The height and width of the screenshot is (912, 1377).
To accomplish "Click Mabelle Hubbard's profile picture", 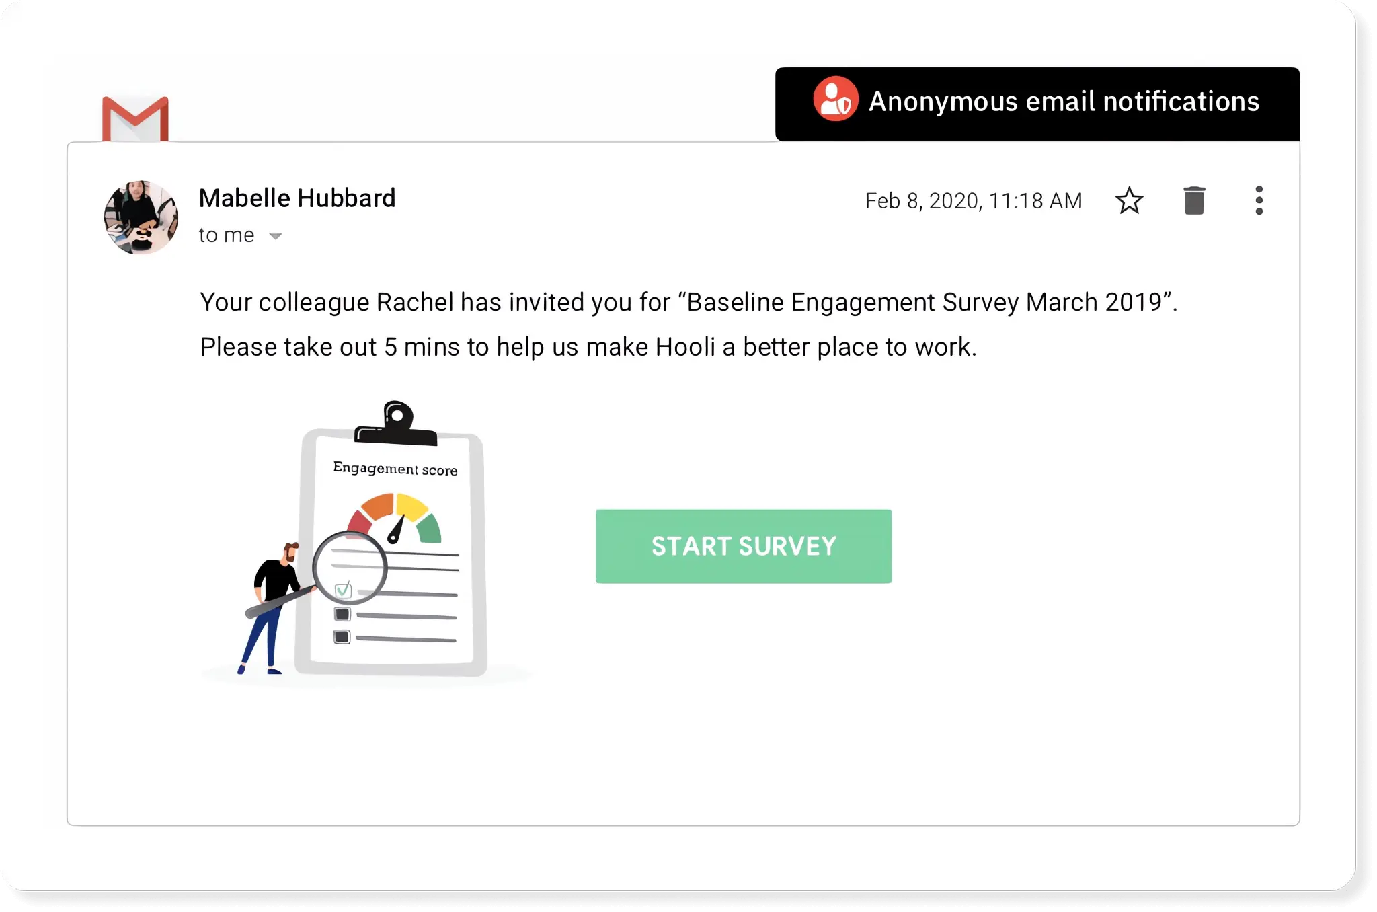I will 141,217.
